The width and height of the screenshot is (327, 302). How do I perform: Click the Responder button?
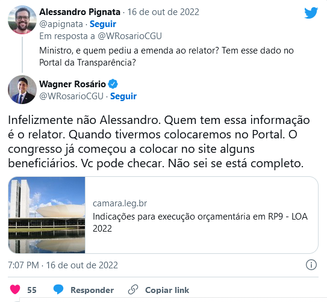pos(92,290)
